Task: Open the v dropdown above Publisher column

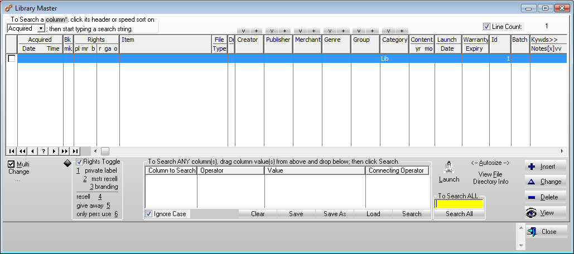Action: 272,31
